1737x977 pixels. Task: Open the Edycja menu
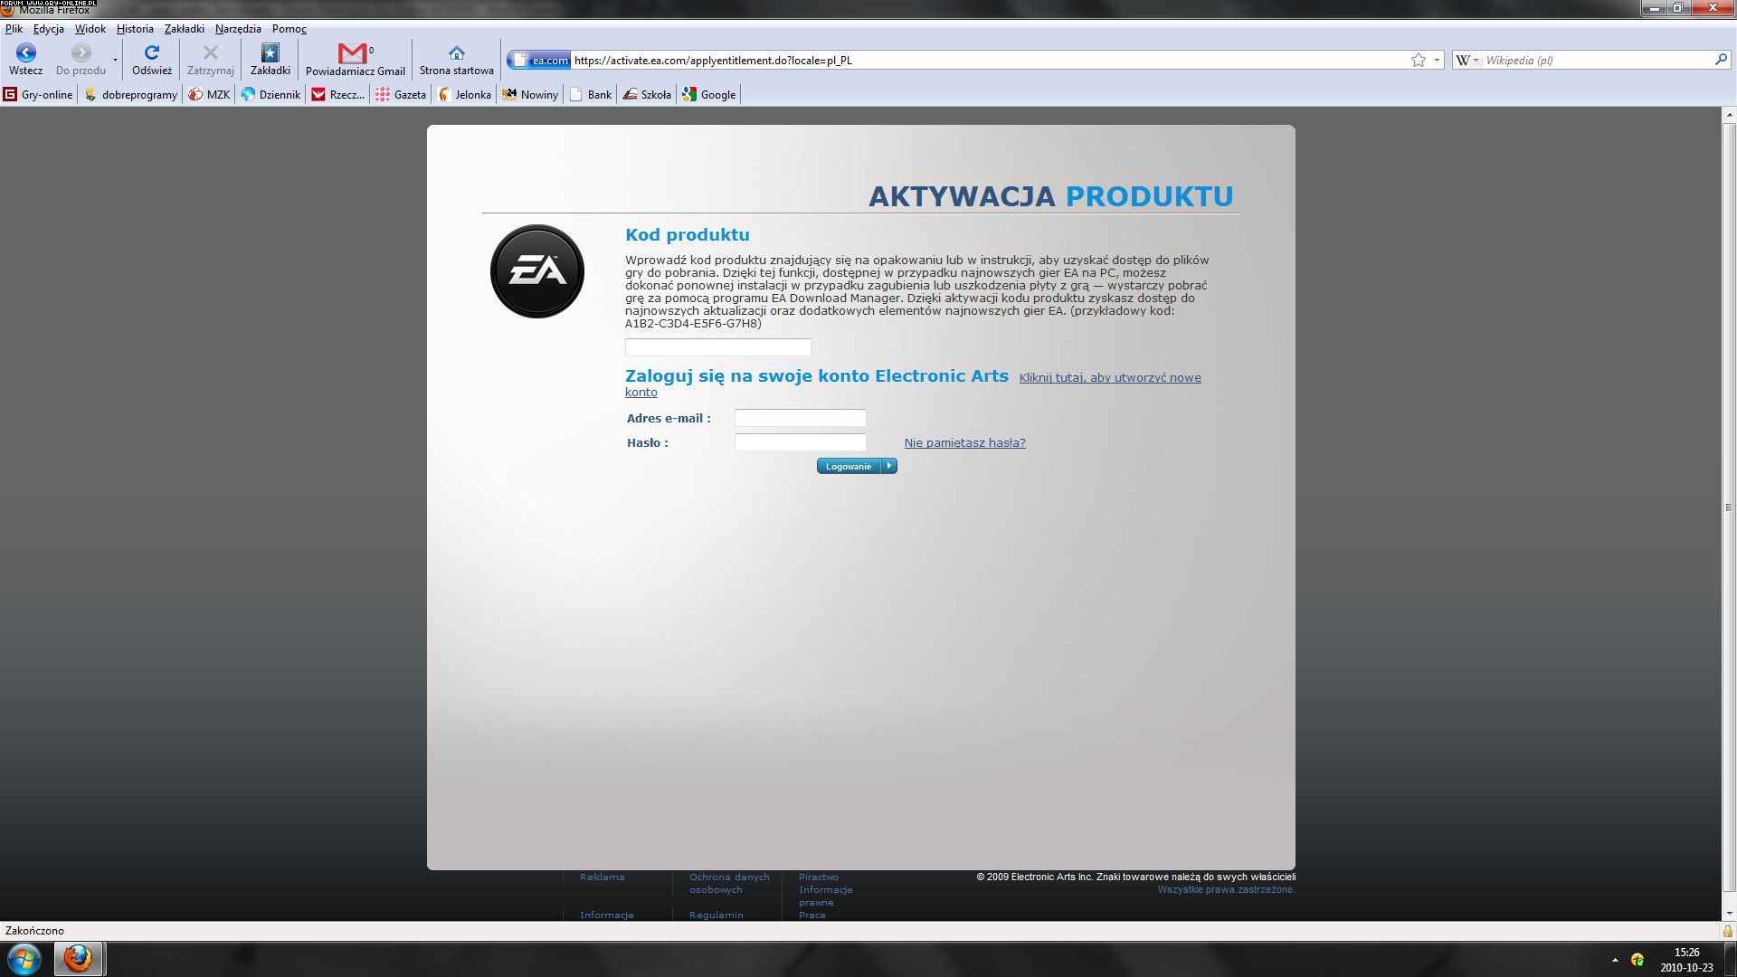pyautogui.click(x=48, y=29)
